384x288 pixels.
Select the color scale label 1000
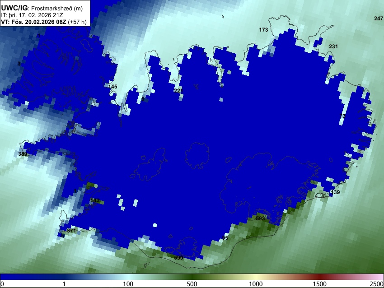pyautogui.click(x=256, y=284)
